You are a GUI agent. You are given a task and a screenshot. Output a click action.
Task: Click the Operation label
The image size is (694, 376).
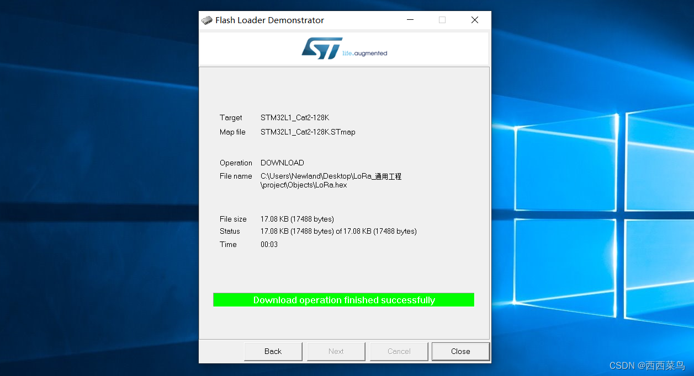pyautogui.click(x=236, y=163)
